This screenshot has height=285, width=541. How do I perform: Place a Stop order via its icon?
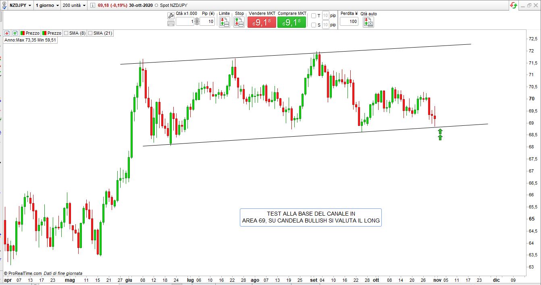[x=239, y=22]
